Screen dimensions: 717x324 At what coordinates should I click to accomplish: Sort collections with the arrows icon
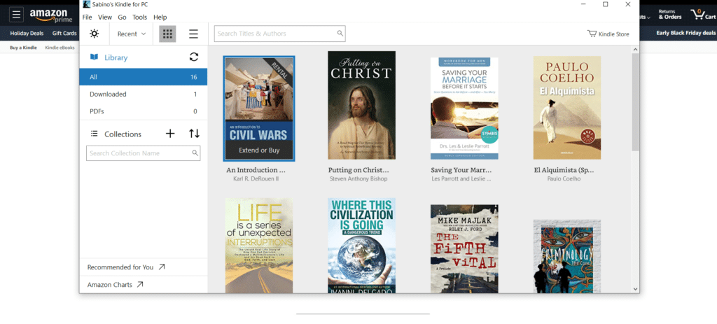195,134
